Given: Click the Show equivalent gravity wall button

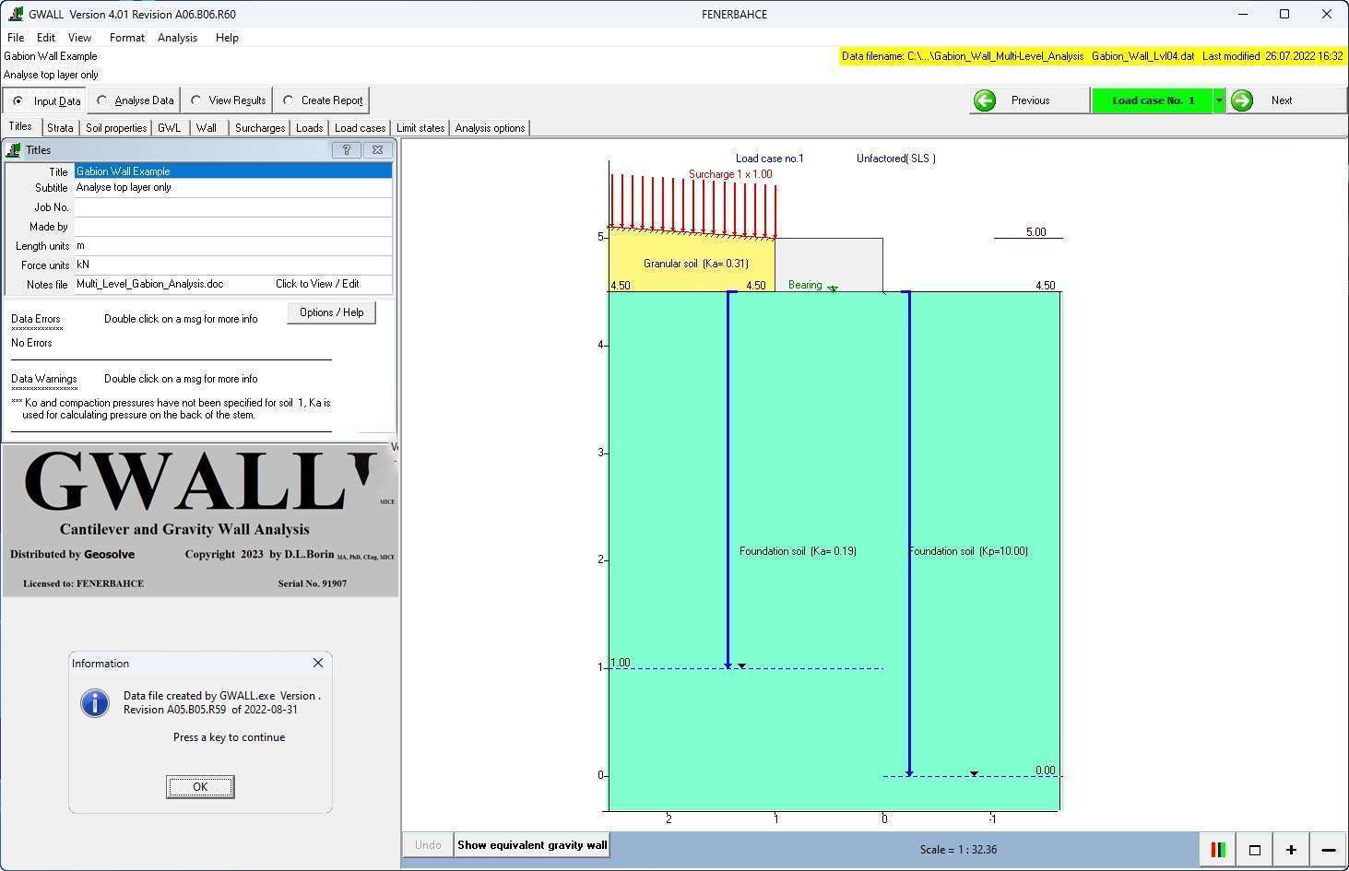Looking at the screenshot, I should point(531,844).
